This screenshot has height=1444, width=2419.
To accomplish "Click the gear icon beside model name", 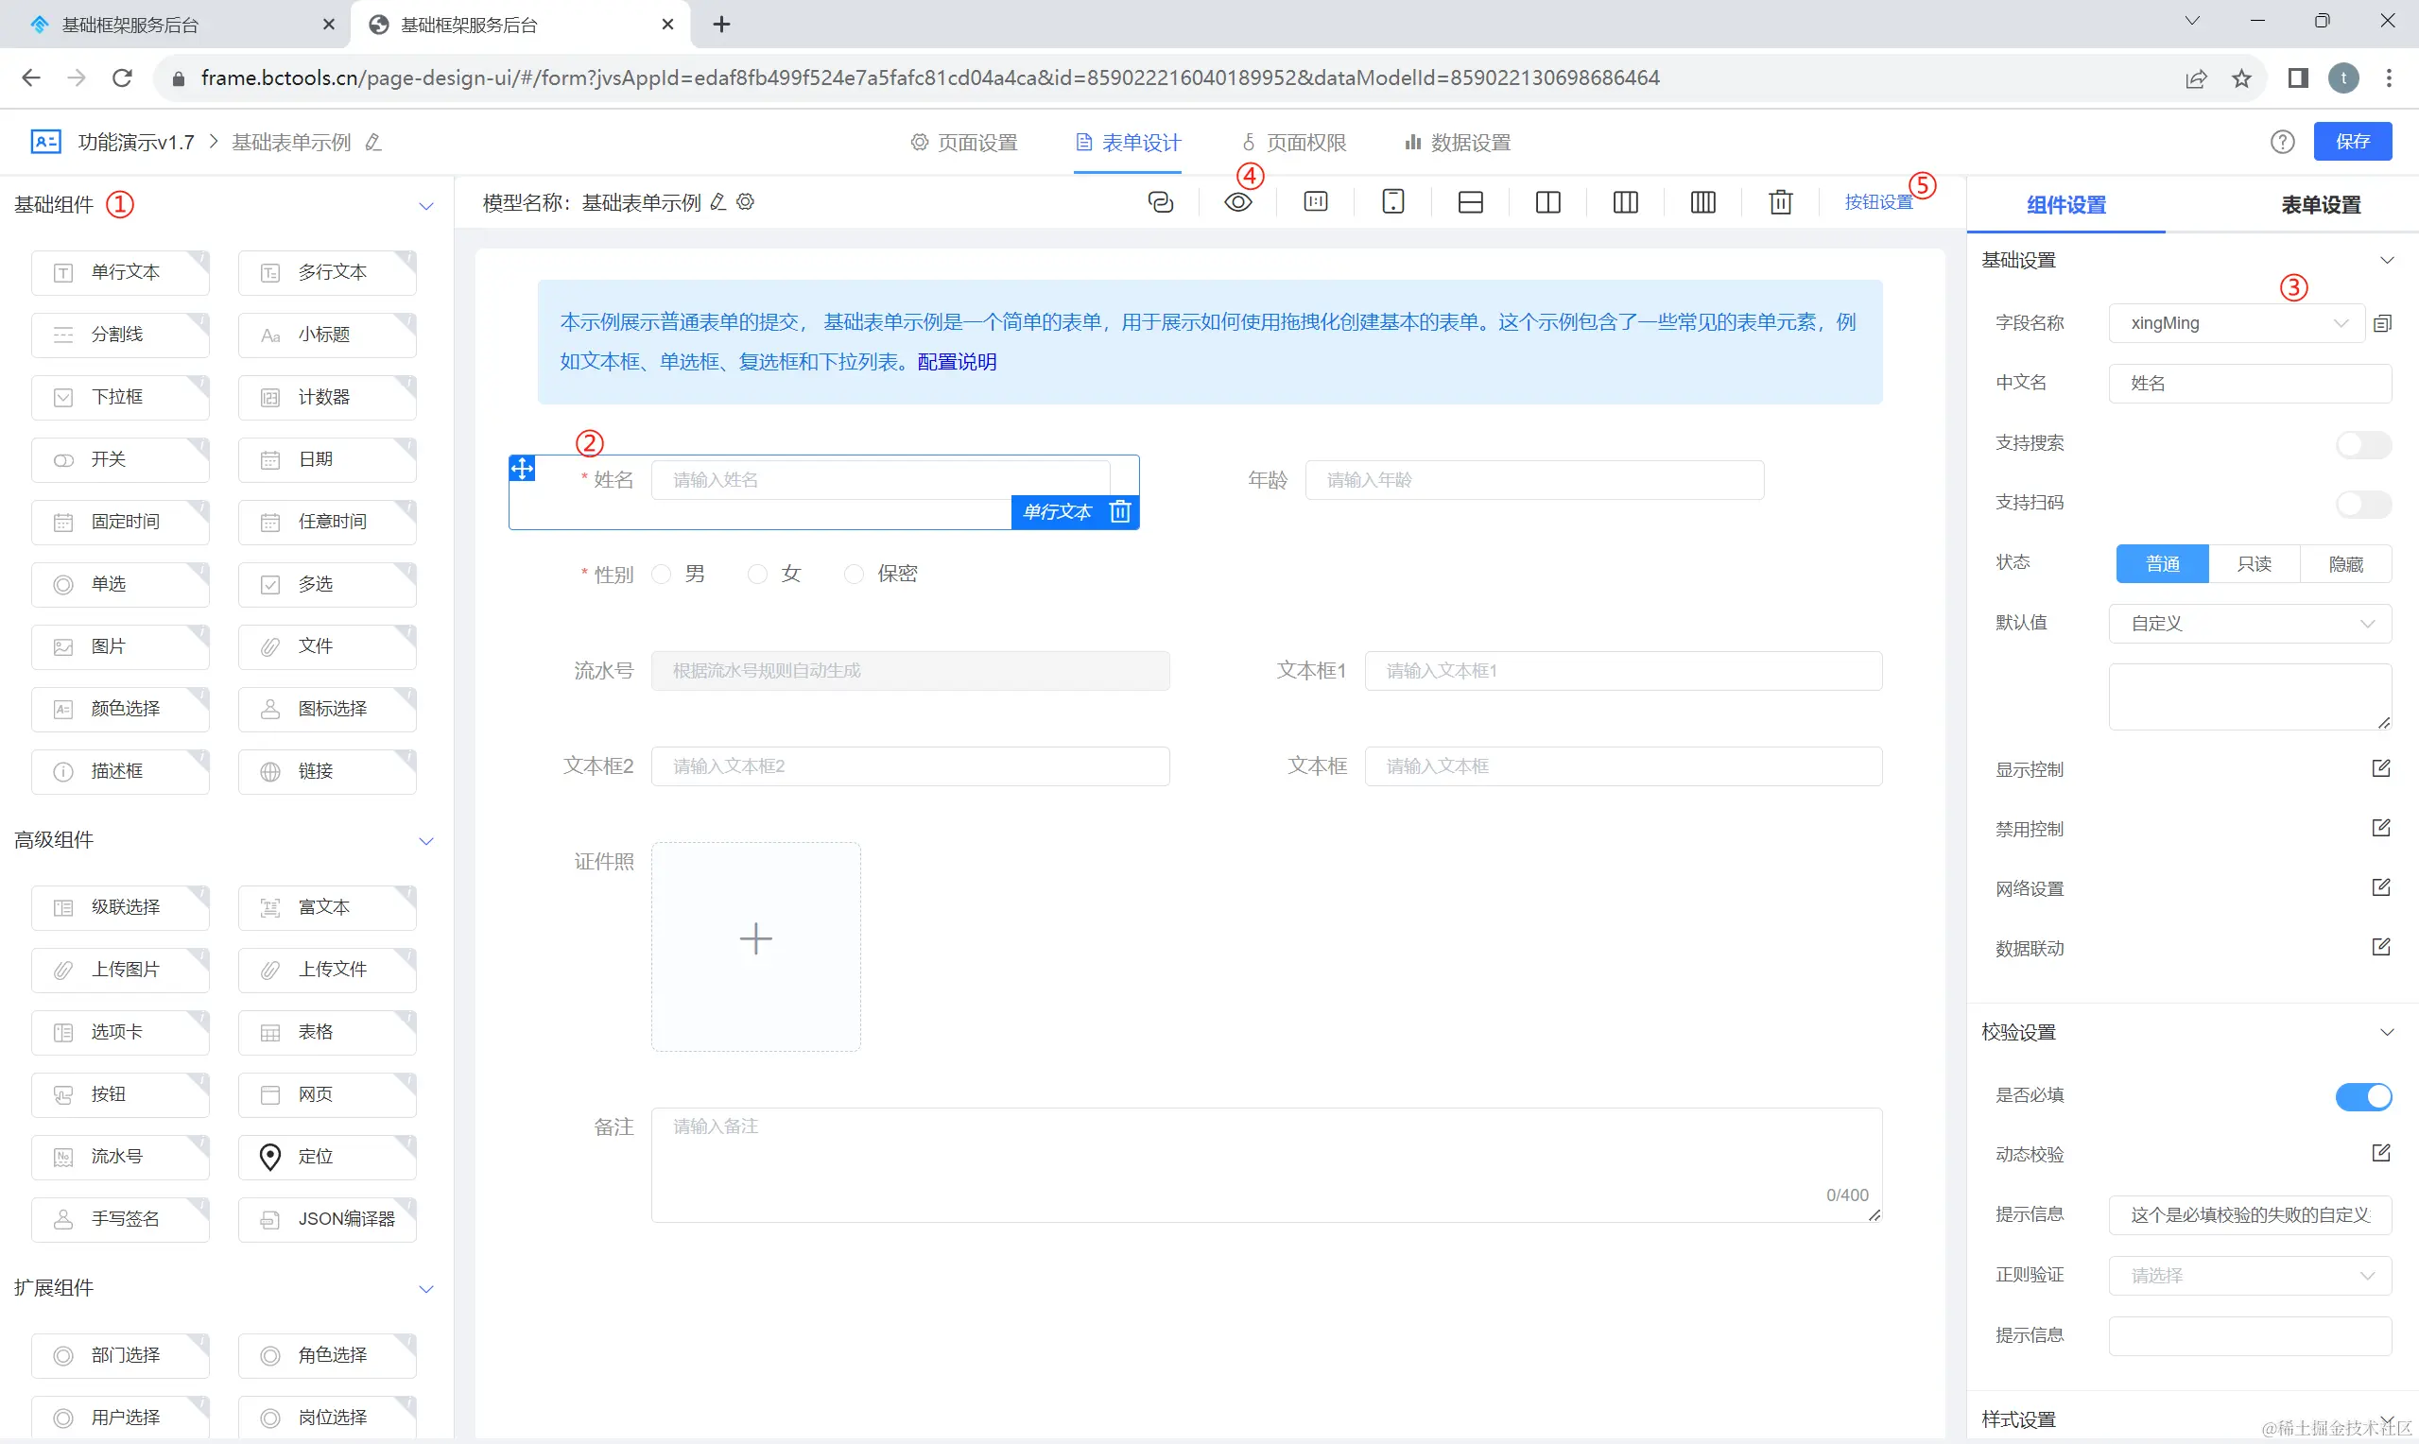I will tap(745, 202).
